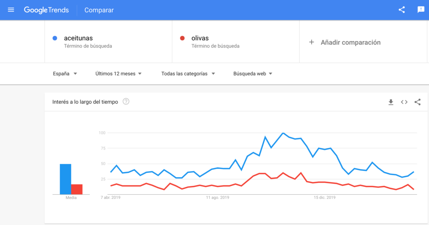The height and width of the screenshot is (225, 429).
Task: Click the Añadir comparación button
Action: (350, 42)
